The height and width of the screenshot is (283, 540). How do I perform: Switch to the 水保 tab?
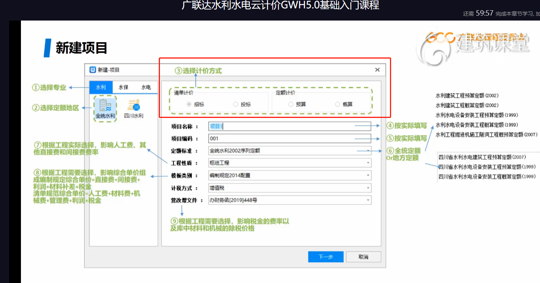(x=123, y=87)
